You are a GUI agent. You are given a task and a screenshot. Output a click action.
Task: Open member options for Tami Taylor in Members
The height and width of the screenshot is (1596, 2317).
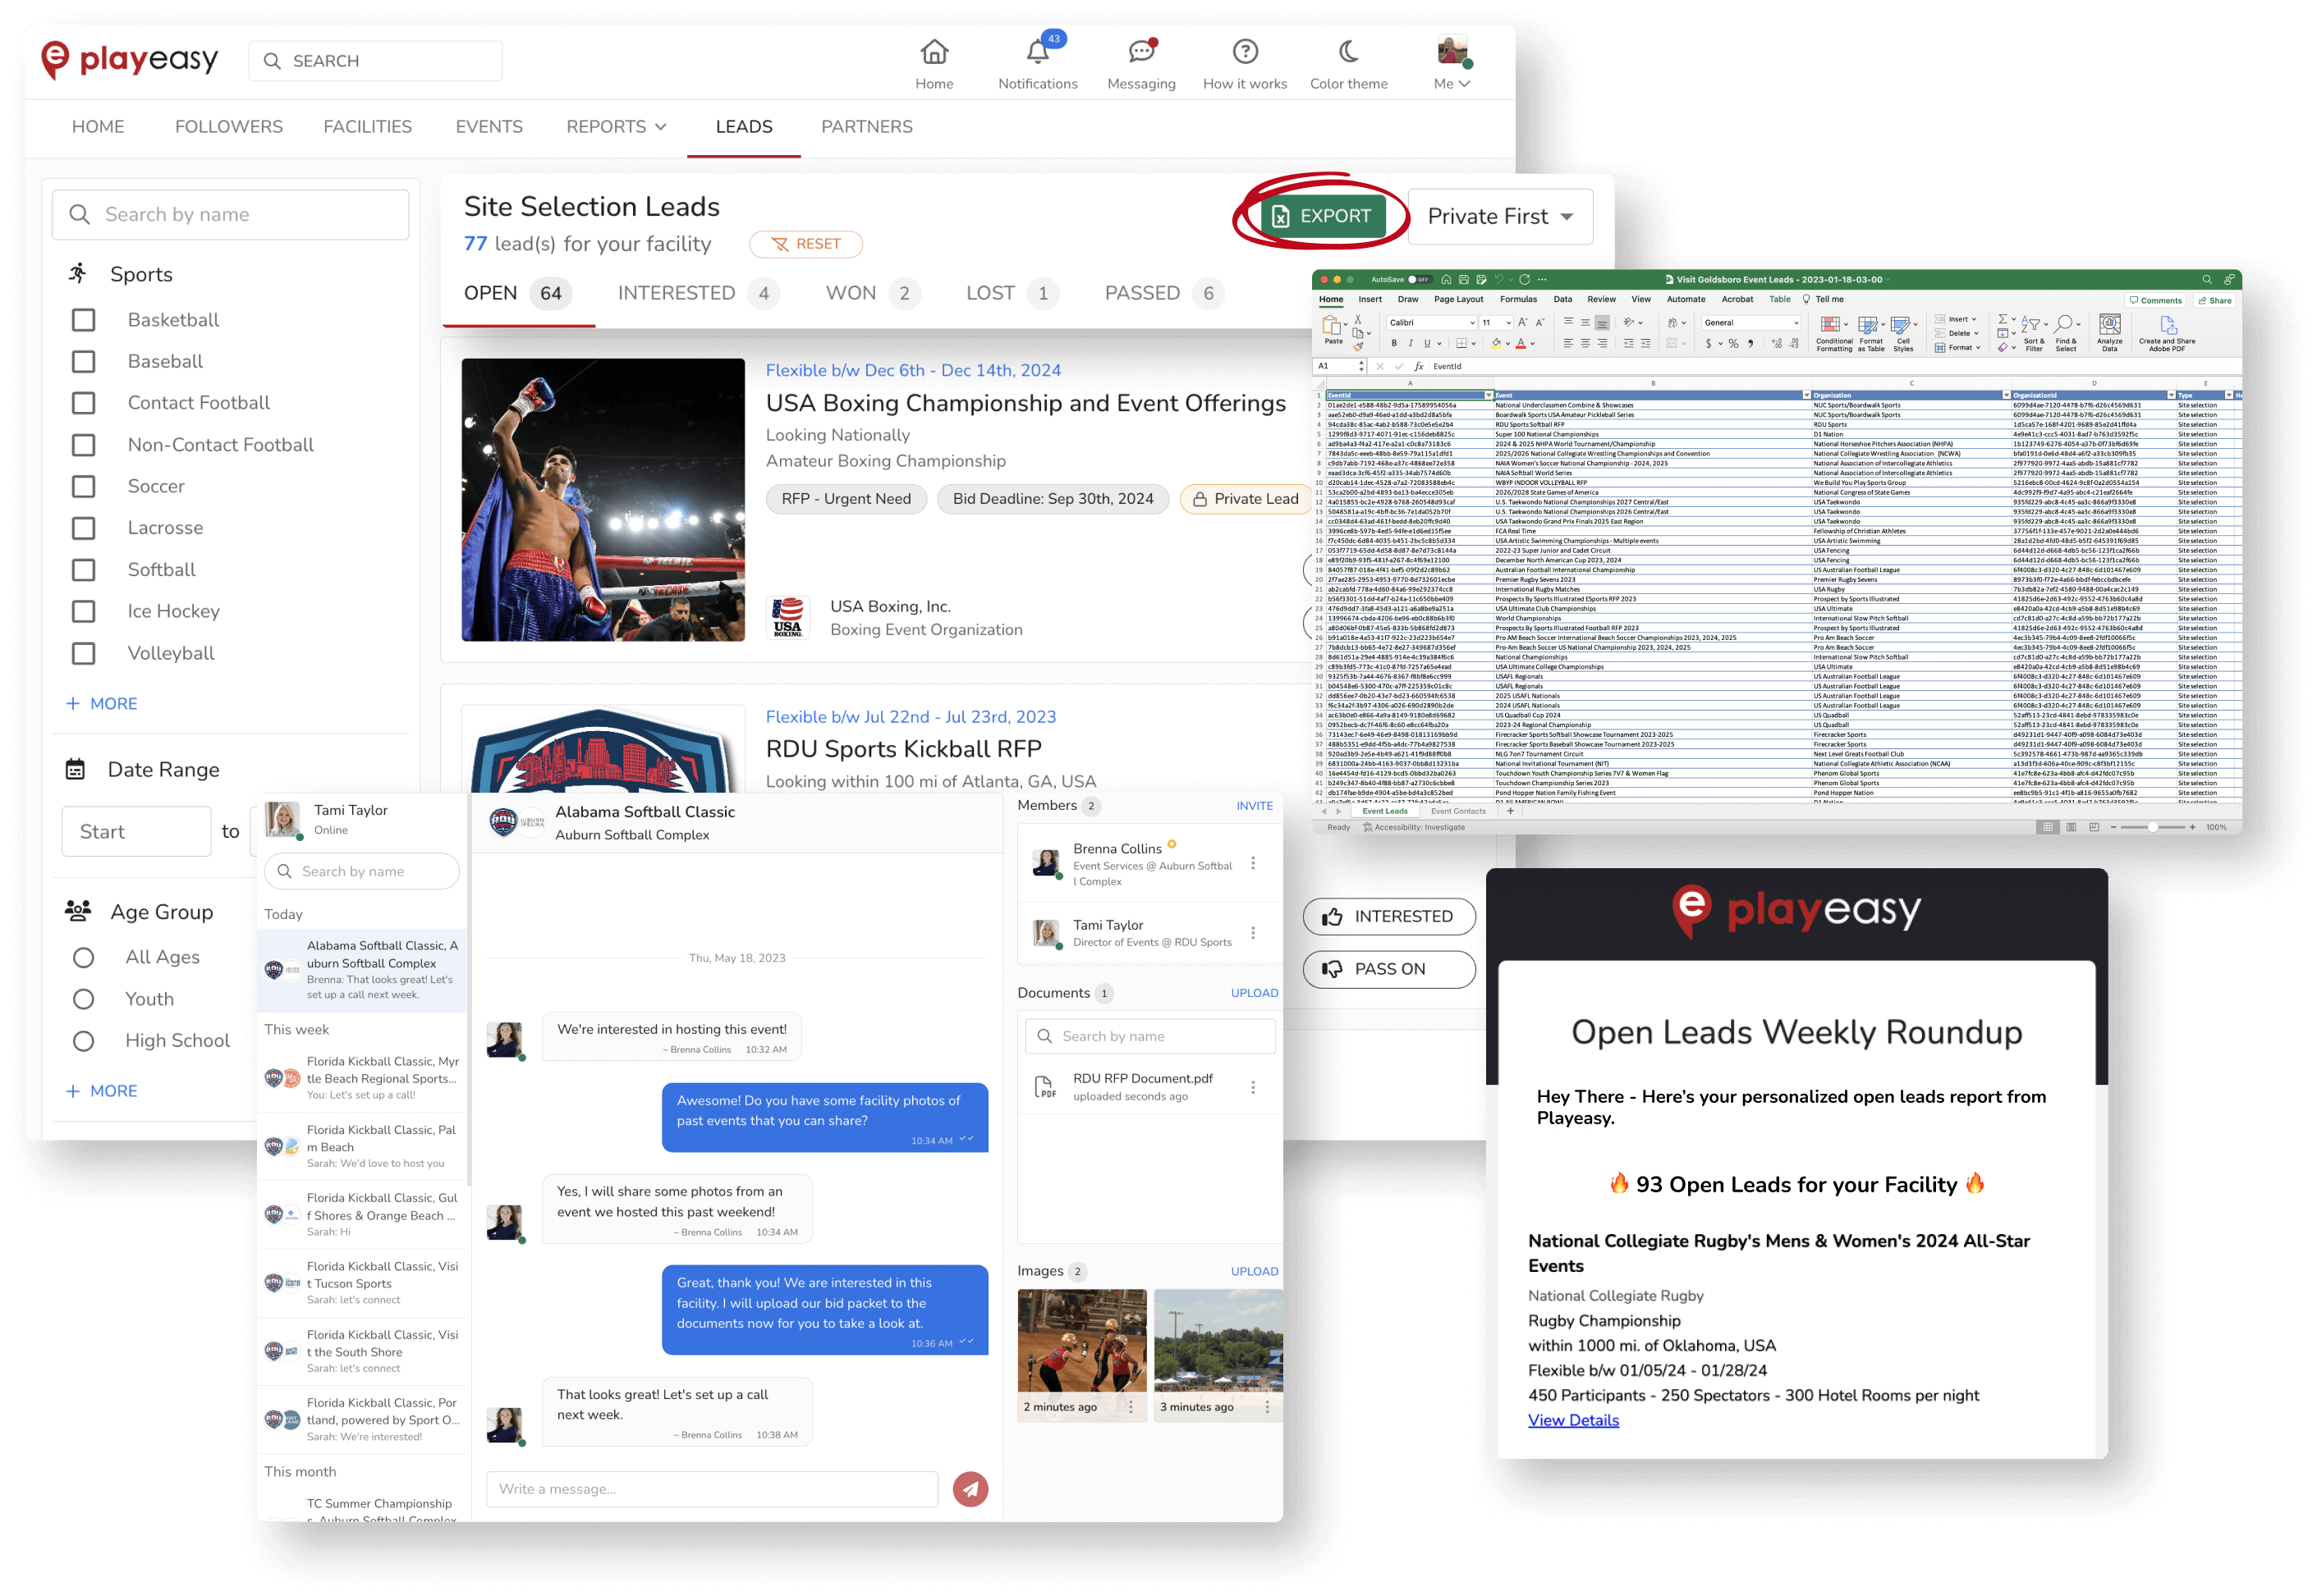pos(1253,933)
